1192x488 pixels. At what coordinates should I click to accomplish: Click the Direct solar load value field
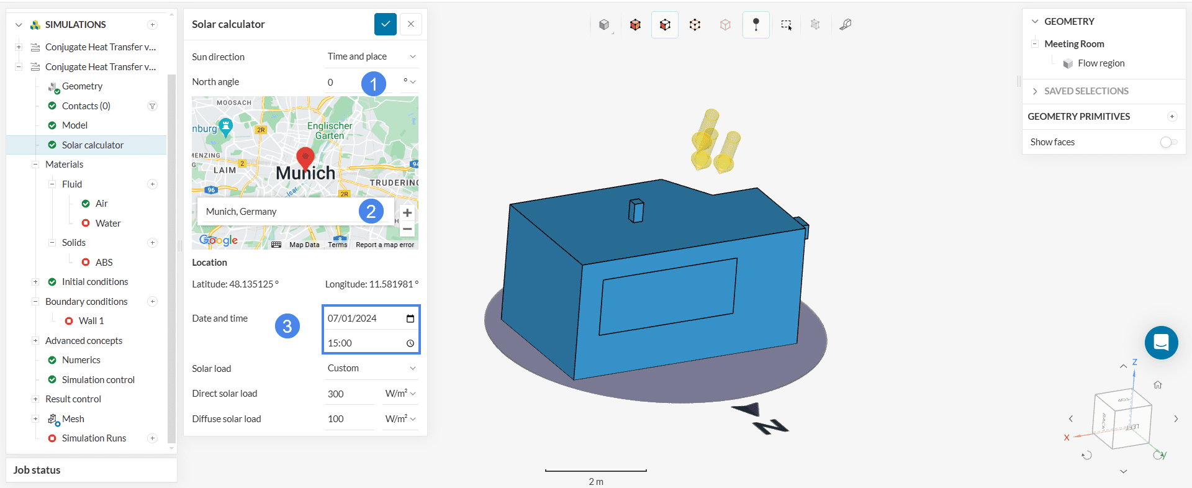pyautogui.click(x=349, y=394)
